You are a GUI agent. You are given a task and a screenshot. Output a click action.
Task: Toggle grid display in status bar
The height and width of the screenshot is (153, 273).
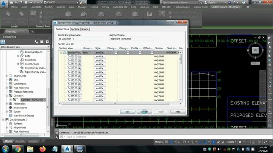[x=167, y=142]
